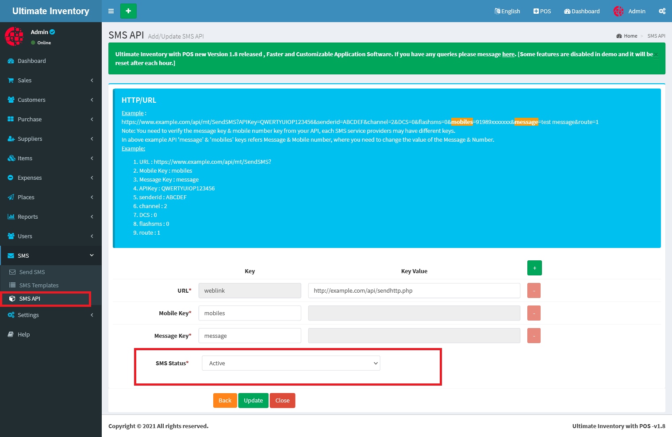672x437 pixels.
Task: Click green plus quick-add button in header
Action: coord(128,11)
